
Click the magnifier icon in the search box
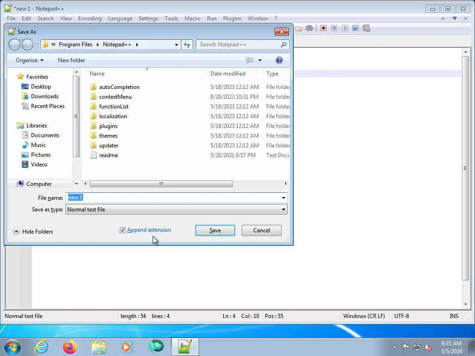[283, 44]
